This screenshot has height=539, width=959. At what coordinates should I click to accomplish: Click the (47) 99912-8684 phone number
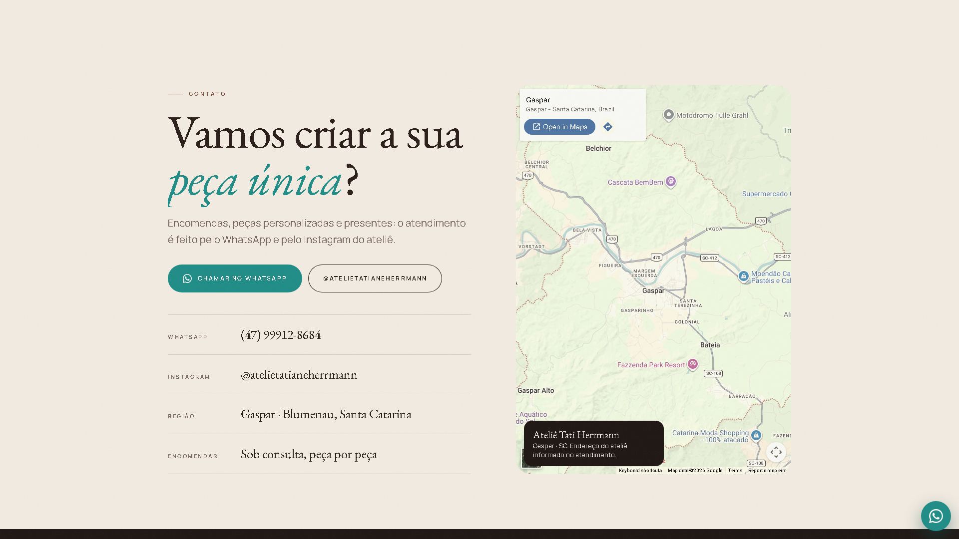coord(281,335)
